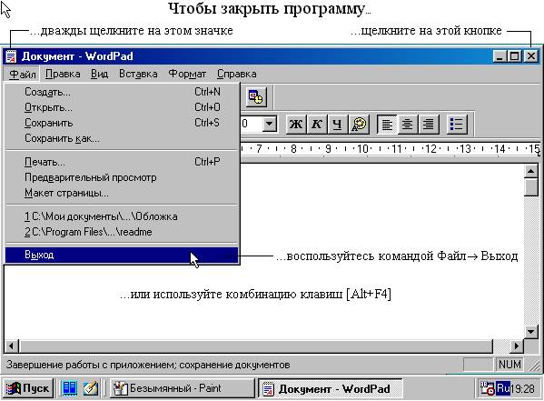Open Макет страницы... menu entry
This screenshot has height=401, width=544.
pos(122,193)
